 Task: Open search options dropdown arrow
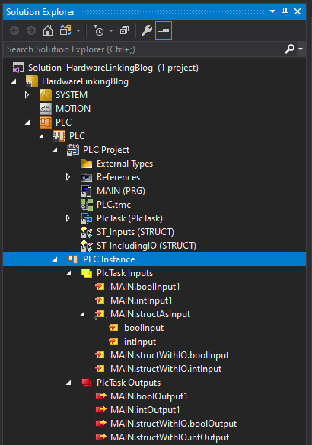[x=301, y=49]
